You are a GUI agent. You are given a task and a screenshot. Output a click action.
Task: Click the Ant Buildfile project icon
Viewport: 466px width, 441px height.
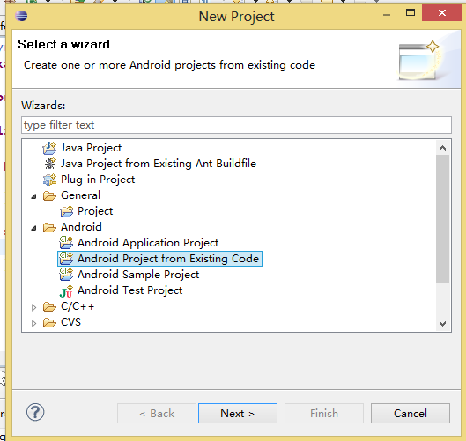click(x=49, y=164)
